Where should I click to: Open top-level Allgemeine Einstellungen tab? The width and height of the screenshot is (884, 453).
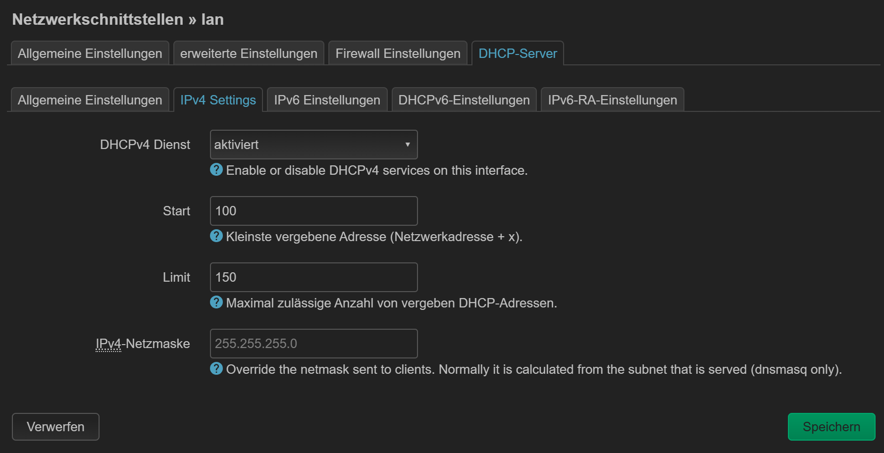coord(90,53)
